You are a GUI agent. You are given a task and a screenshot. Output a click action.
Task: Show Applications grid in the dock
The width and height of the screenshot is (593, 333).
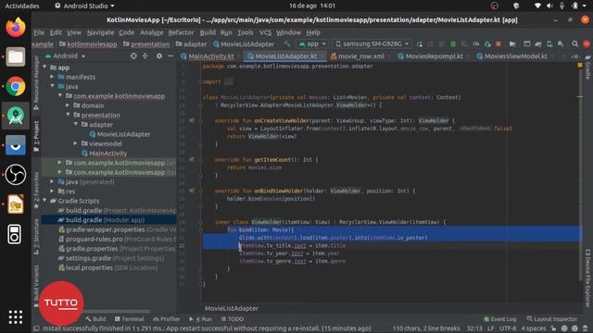(x=16, y=317)
